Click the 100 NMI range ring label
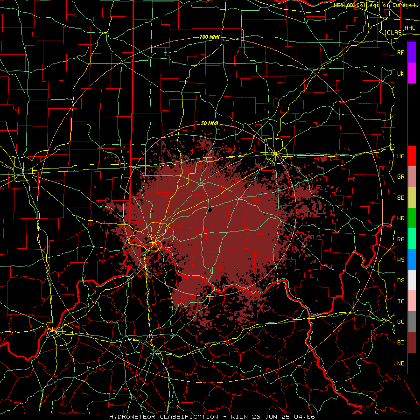The width and height of the screenshot is (420, 420). tap(210, 37)
